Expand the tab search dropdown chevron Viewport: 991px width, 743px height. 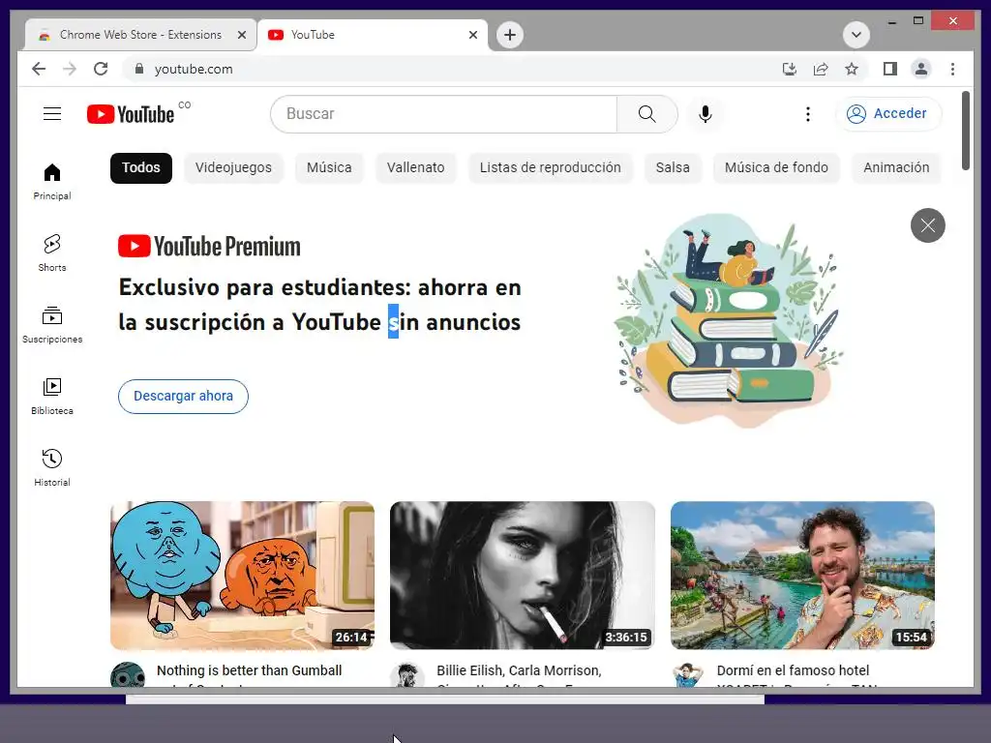(856, 35)
